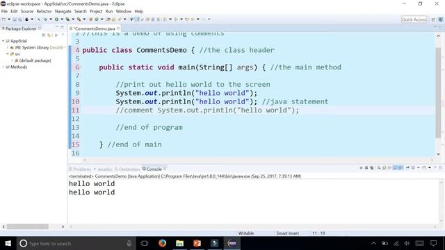Click the Link with Editor icon in Package Explorer
This screenshot has height=250, width=445.
point(49,35)
